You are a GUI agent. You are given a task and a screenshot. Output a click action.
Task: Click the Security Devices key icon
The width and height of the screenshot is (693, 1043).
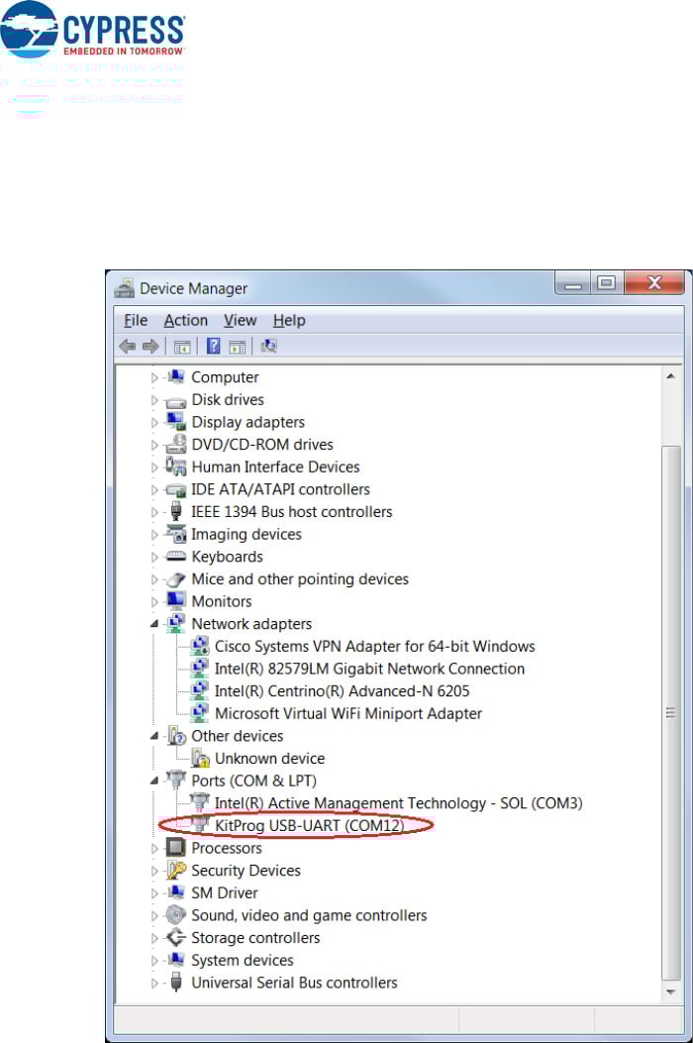(x=176, y=871)
